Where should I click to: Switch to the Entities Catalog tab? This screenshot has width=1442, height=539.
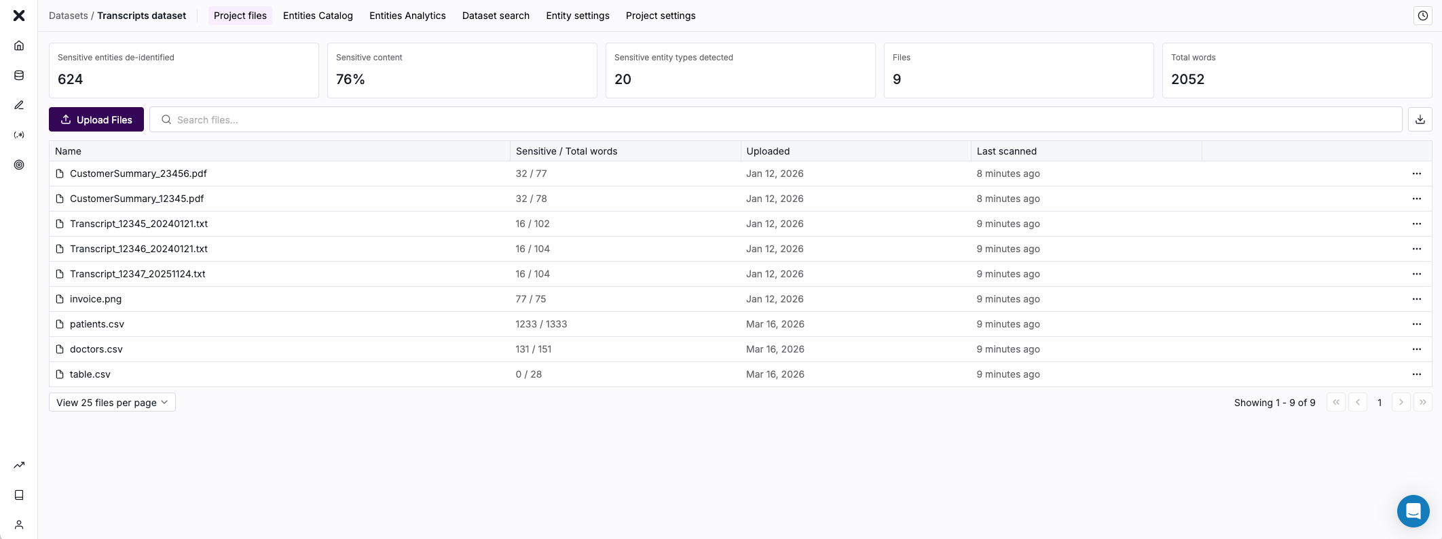click(x=318, y=16)
